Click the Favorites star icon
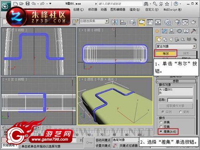The height and width of the screenshot is (150, 200). [x=167, y=4]
